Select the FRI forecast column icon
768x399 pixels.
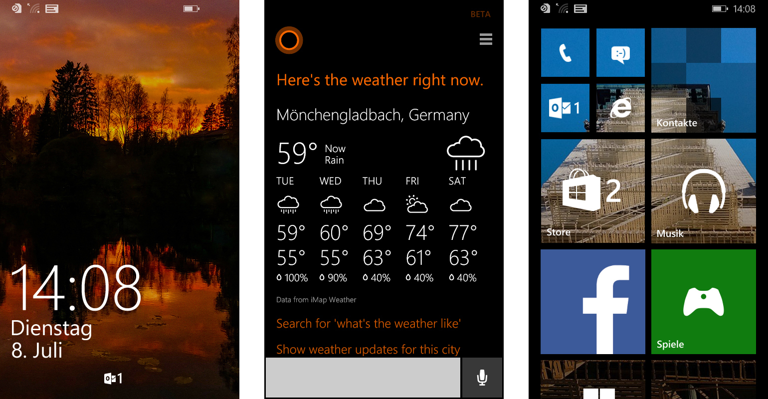coord(417,204)
